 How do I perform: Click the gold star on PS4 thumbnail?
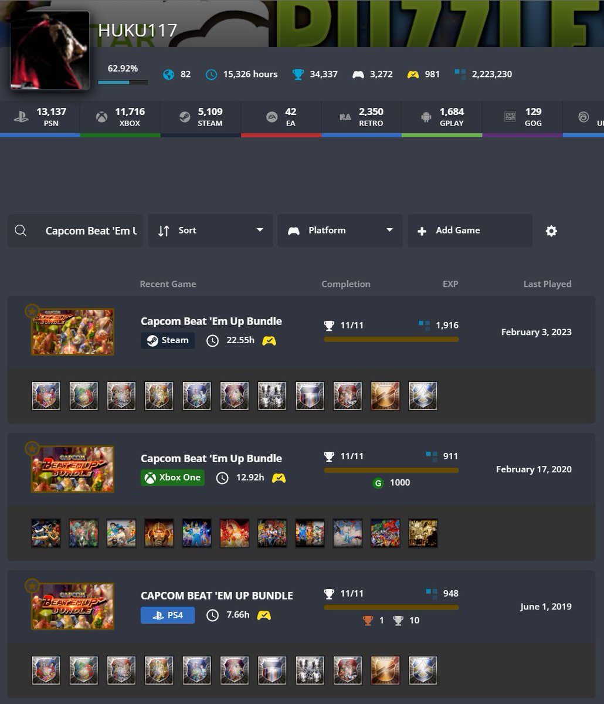coord(32,585)
